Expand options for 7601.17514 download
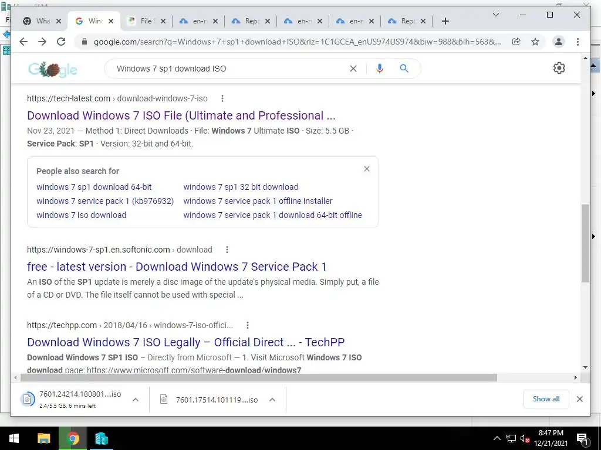 [272, 400]
